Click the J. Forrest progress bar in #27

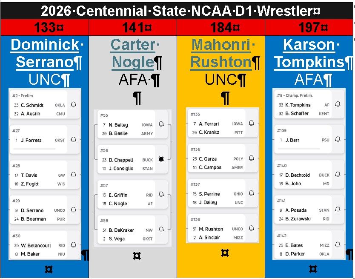[x=34, y=149]
